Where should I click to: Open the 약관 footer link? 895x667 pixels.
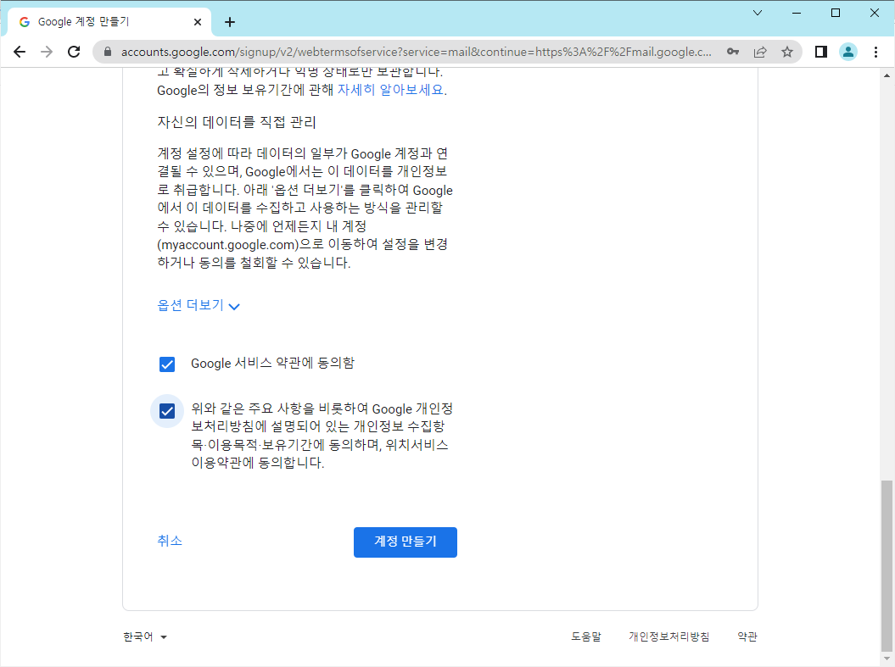[747, 636]
